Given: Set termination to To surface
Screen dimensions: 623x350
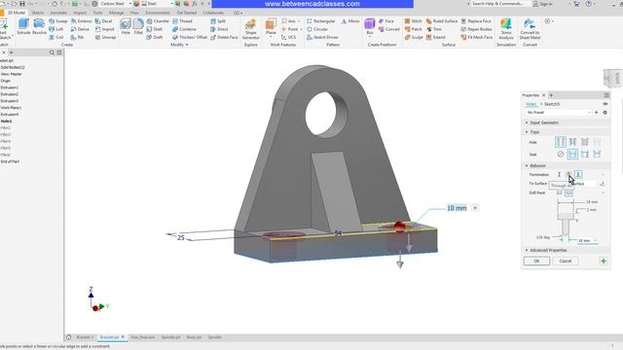Looking at the screenshot, I should pos(577,174).
